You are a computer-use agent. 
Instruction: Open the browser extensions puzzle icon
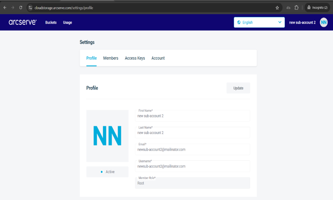point(296,8)
